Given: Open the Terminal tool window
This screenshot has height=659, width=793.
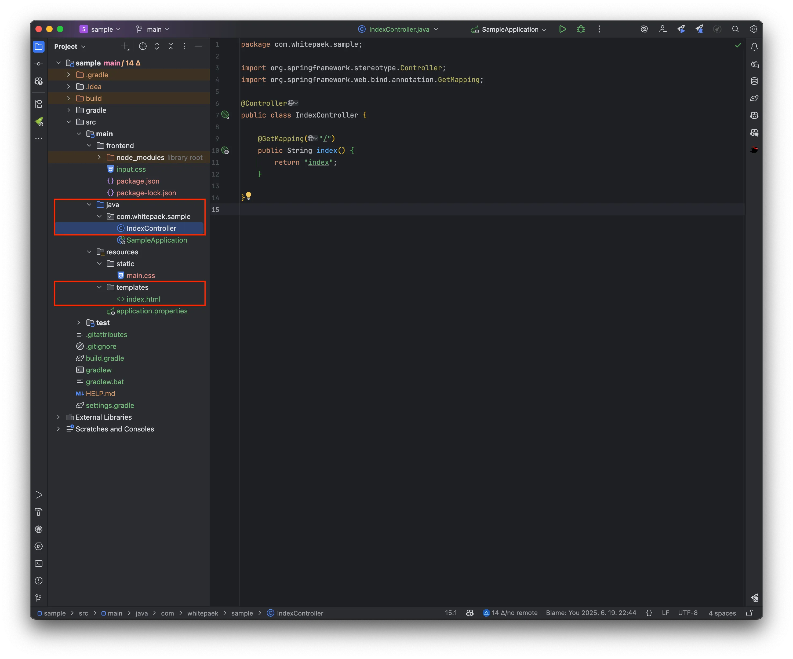Looking at the screenshot, I should (x=38, y=563).
